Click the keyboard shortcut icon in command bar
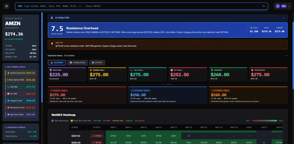Image resolution: width=294 pixels, height=144 pixels. click(x=264, y=6)
